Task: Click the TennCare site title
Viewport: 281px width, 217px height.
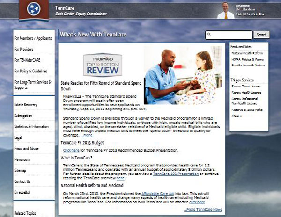Action: point(65,8)
